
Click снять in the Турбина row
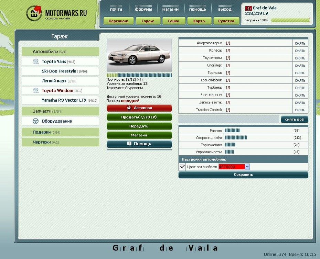pos(300,88)
